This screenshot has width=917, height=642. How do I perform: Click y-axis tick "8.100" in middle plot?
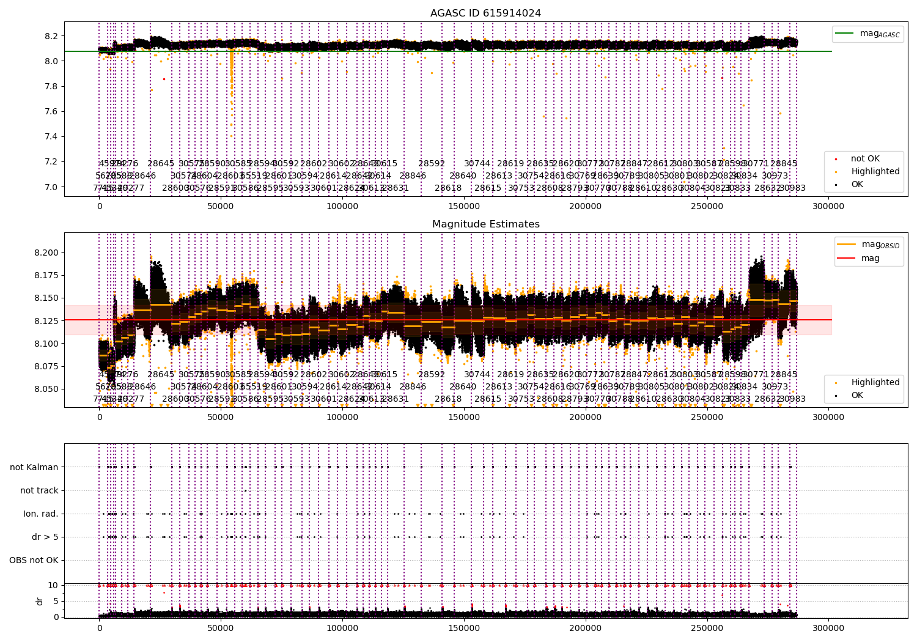click(x=46, y=344)
